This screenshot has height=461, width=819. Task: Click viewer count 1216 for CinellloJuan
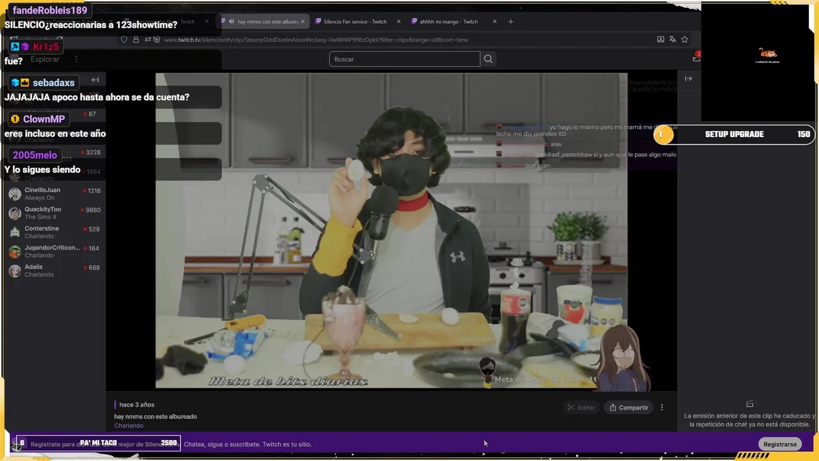(94, 191)
